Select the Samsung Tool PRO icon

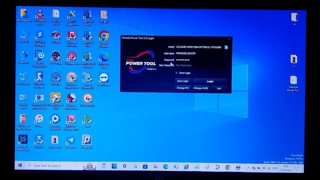click(55, 122)
